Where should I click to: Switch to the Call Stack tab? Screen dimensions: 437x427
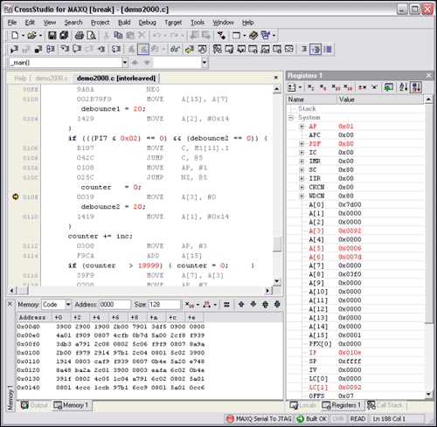click(385, 405)
